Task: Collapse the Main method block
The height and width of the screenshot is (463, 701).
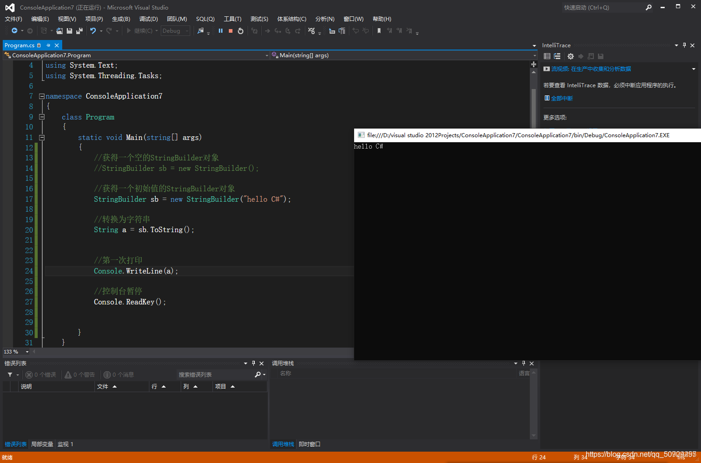Action: tap(42, 137)
